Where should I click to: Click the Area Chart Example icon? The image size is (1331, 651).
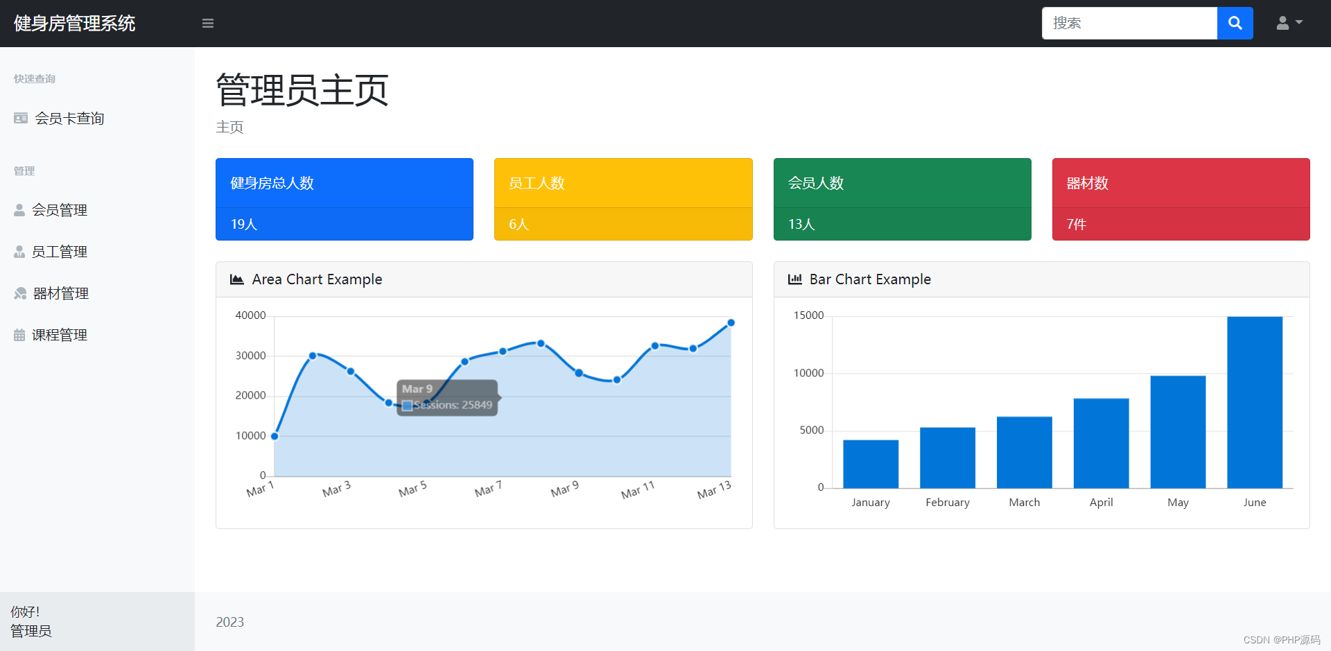coord(237,279)
